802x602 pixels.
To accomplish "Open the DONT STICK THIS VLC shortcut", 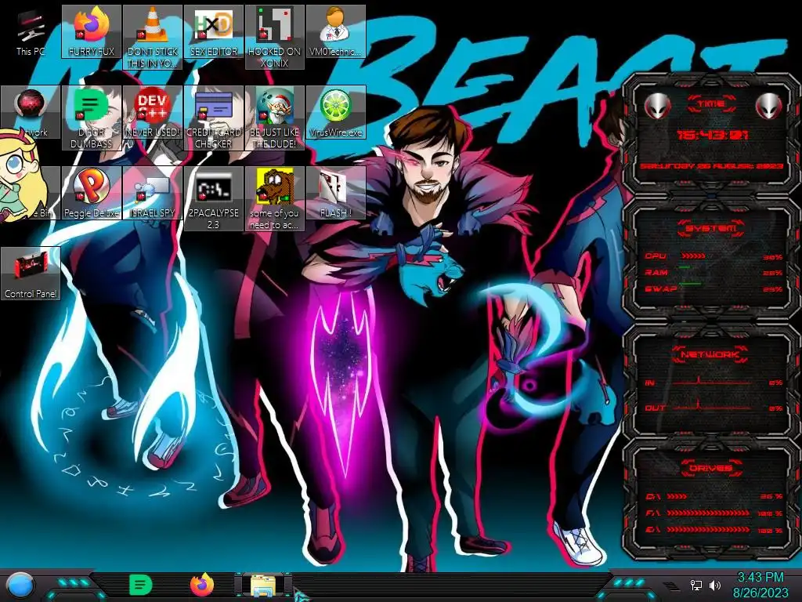I will [153, 38].
